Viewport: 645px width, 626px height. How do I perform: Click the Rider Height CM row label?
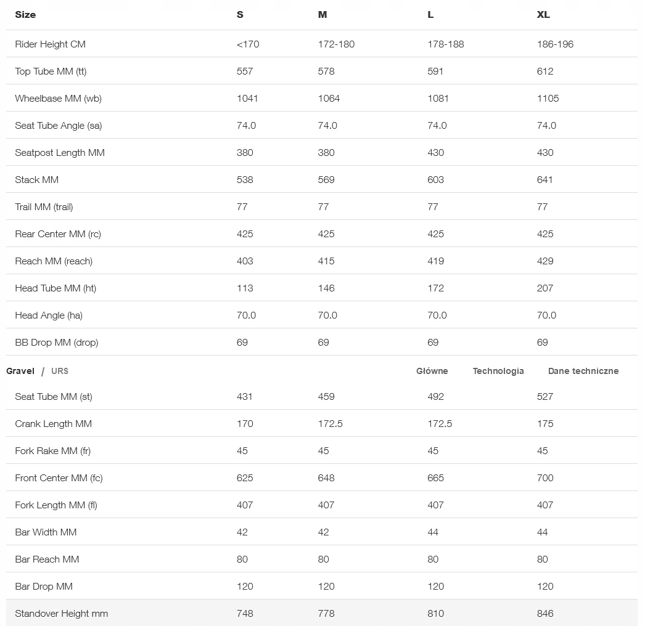(50, 44)
